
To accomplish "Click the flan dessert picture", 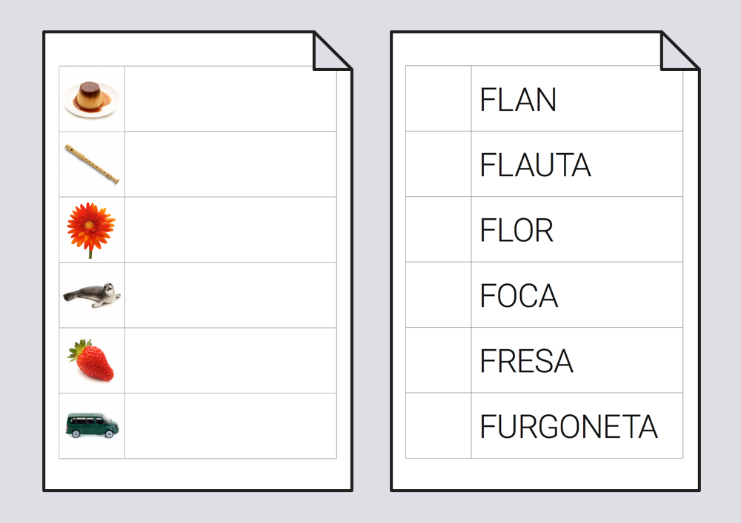I will (x=91, y=98).
